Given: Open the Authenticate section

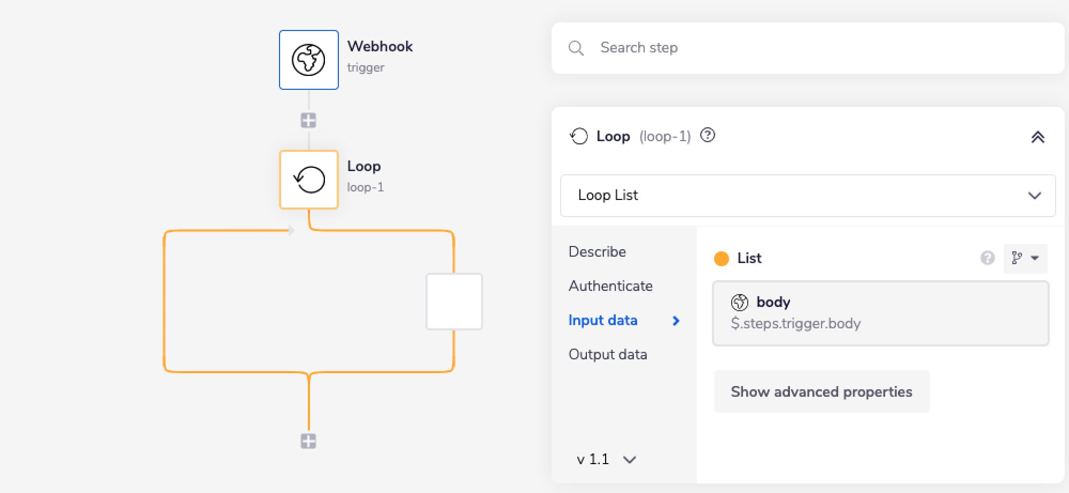Looking at the screenshot, I should (610, 286).
